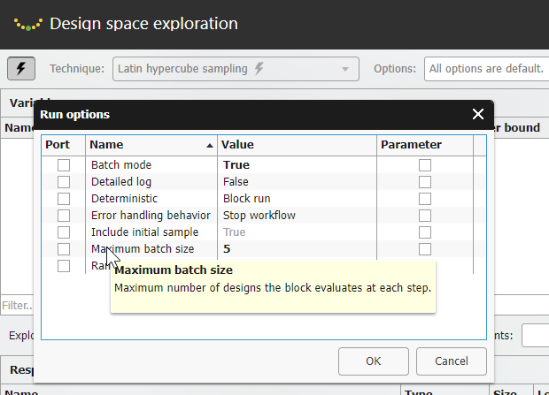Confirm with the OK button

point(373,361)
